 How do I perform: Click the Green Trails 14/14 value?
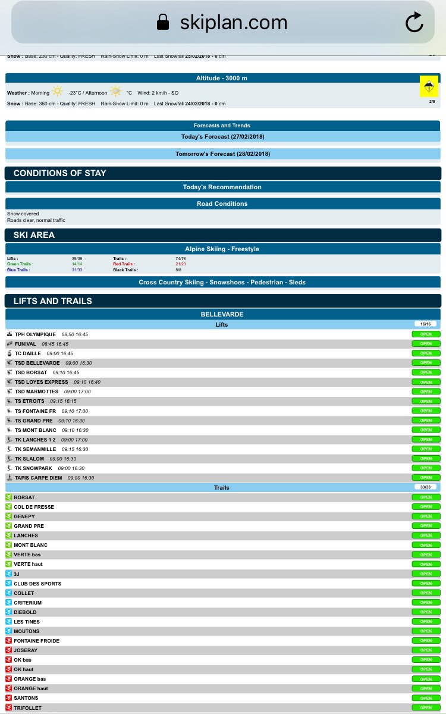tap(77, 264)
